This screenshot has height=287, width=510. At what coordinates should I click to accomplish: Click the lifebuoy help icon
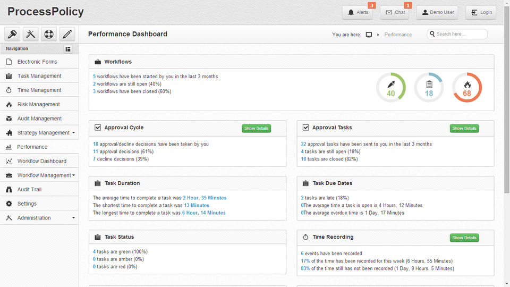click(49, 34)
